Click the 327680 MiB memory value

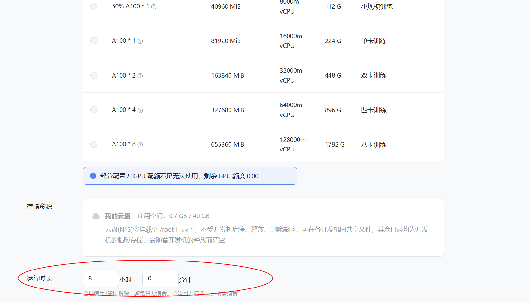228,110
